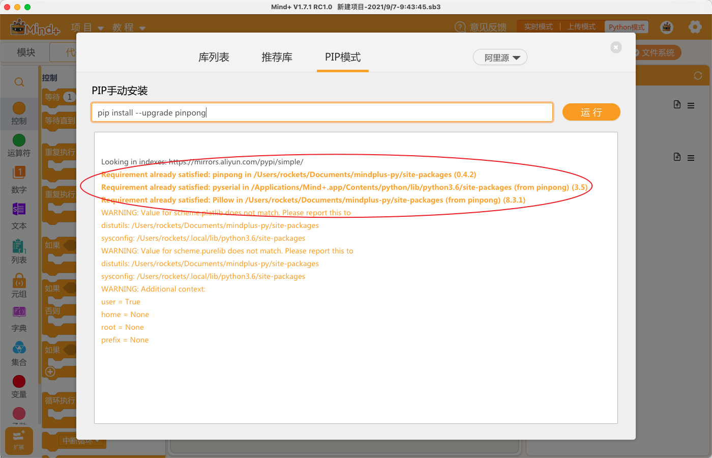Click the lower new-file icon

677,157
